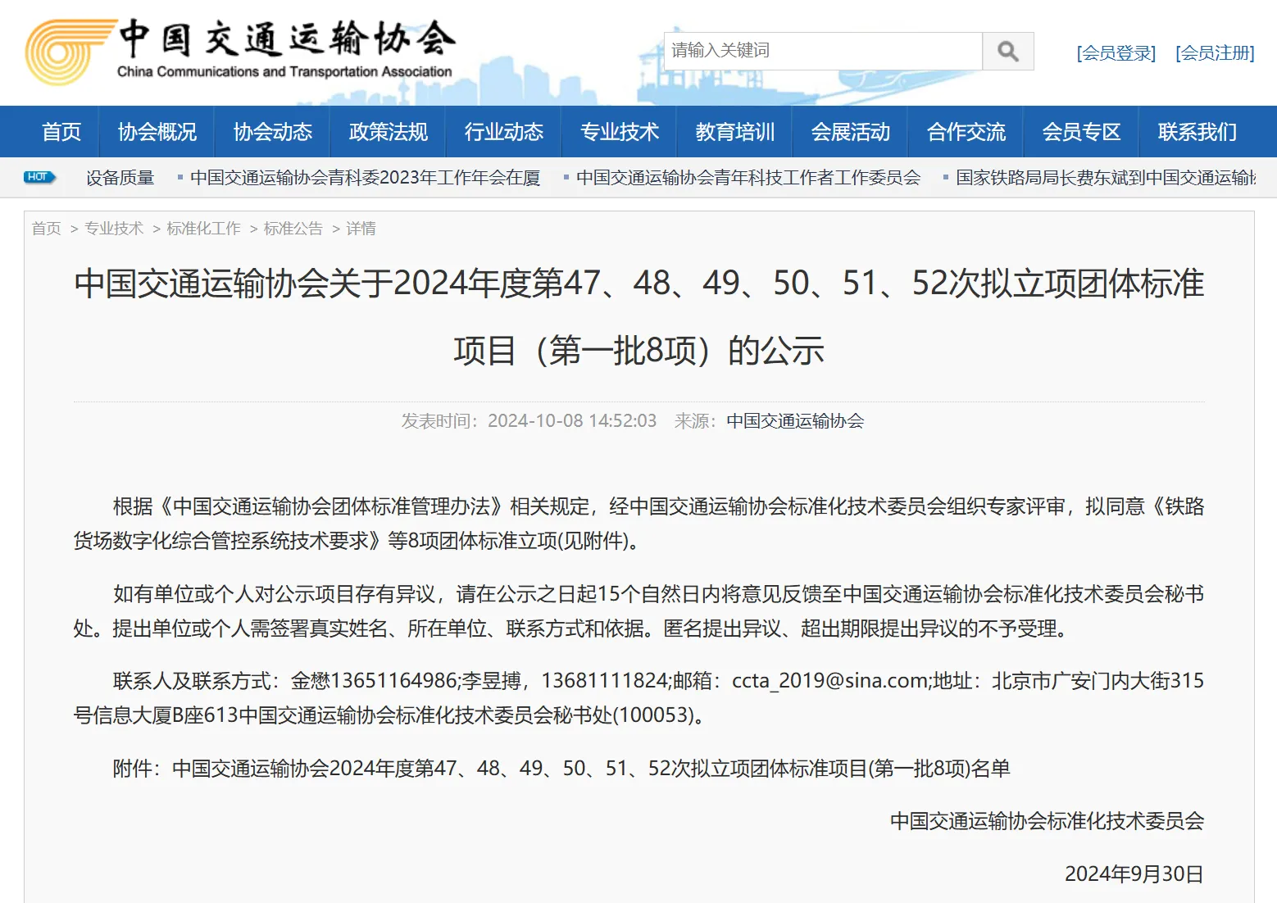Open the 合作交流 navigation menu

[966, 132]
